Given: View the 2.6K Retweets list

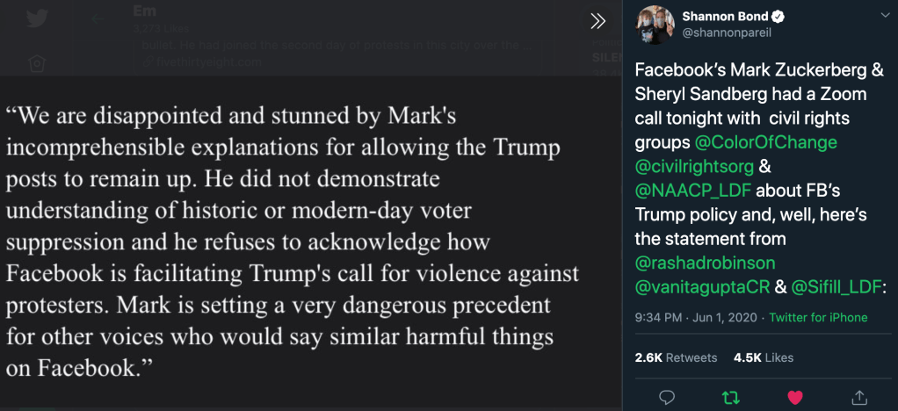Looking at the screenshot, I should pyautogui.click(x=676, y=357).
